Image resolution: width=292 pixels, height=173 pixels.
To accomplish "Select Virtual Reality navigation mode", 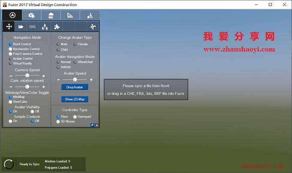I will point(20,64).
